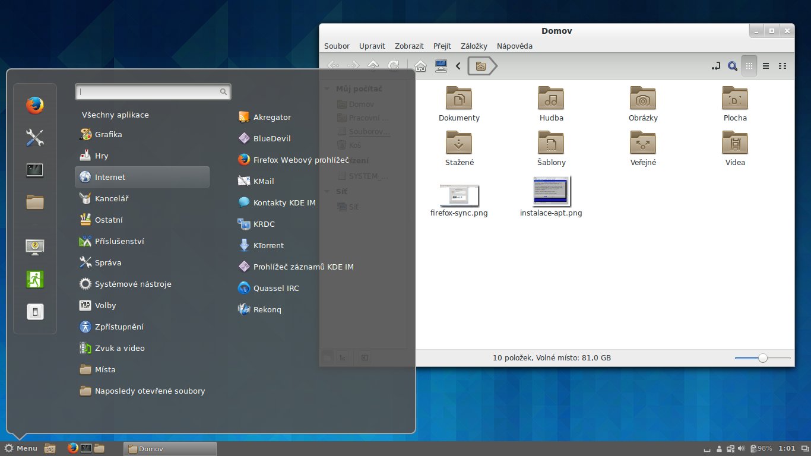Launch BlueDevil application
811x456 pixels.
pyautogui.click(x=264, y=138)
